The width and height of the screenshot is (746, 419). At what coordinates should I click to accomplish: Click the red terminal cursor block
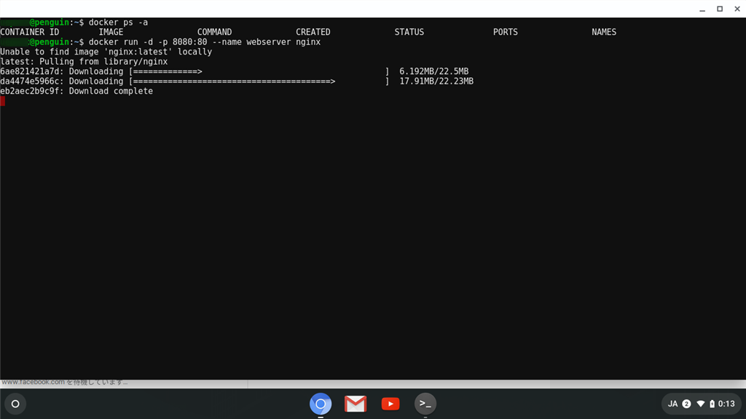point(2,100)
